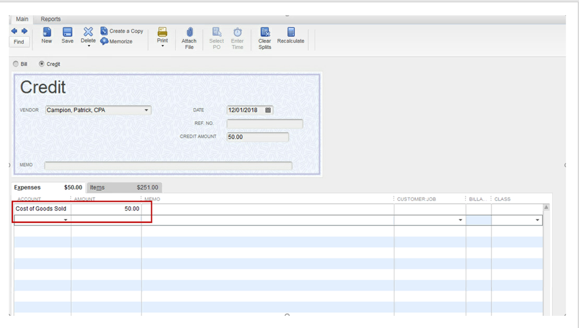This screenshot has width=579, height=328.
Task: Open account dropdown in second row
Action: click(x=65, y=220)
